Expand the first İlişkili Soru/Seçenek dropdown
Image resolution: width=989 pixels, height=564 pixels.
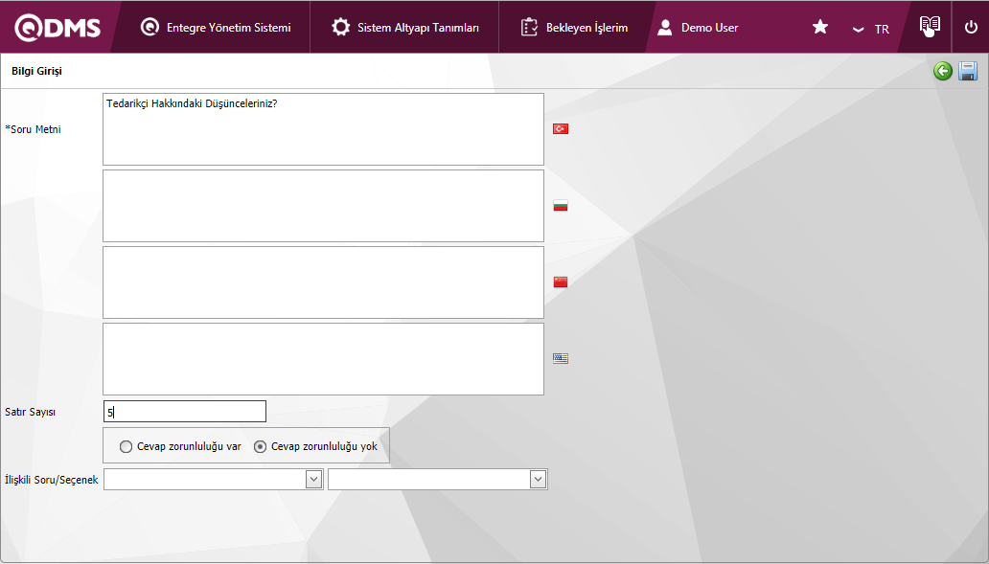(x=313, y=479)
